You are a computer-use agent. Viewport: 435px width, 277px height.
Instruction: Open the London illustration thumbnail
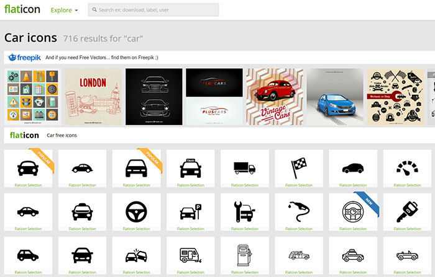tap(93, 97)
